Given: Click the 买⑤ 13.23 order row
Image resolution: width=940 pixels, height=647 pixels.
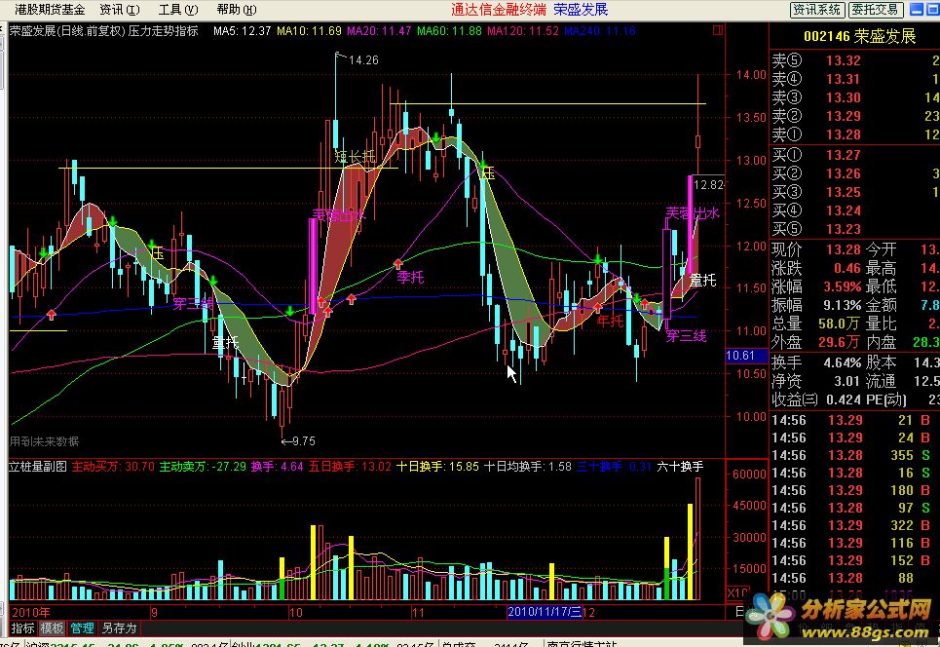Looking at the screenshot, I should coord(855,229).
